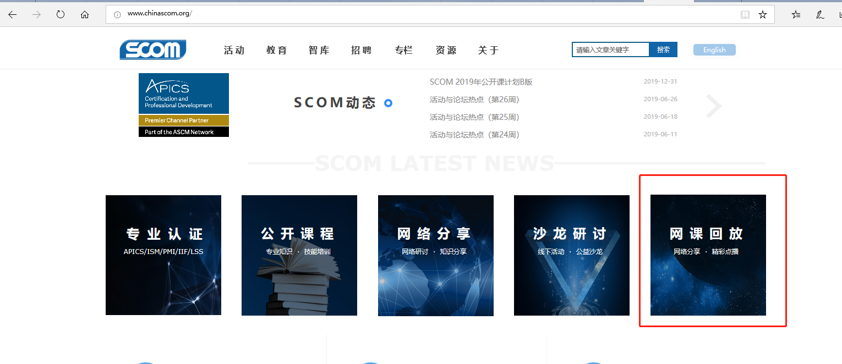Screen dimensions: 842x364
Task: Click the browser forward arrow
Action: [x=36, y=15]
